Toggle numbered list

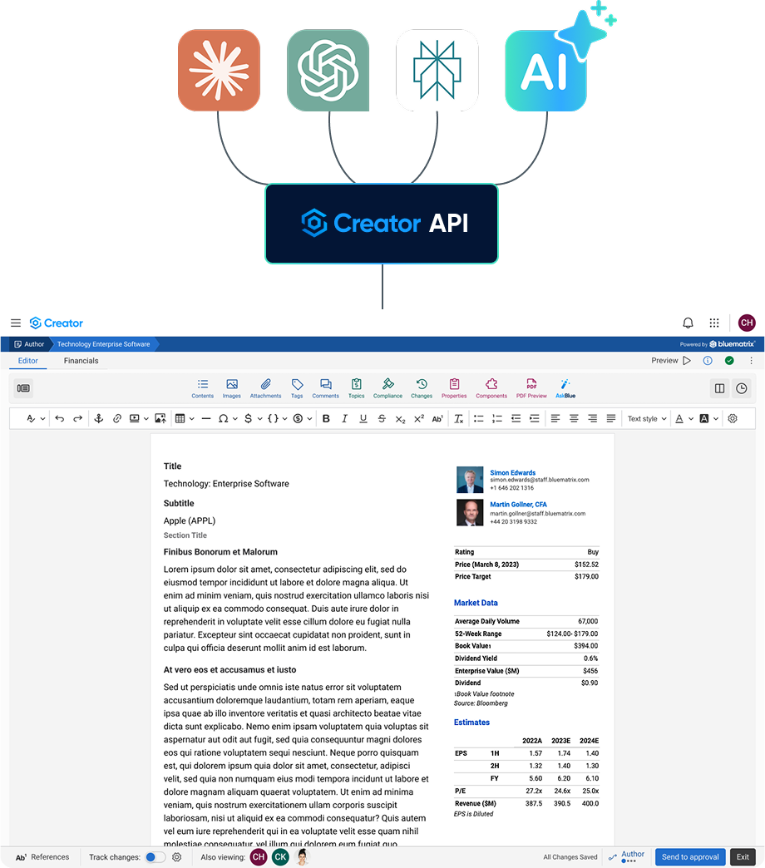(x=497, y=418)
